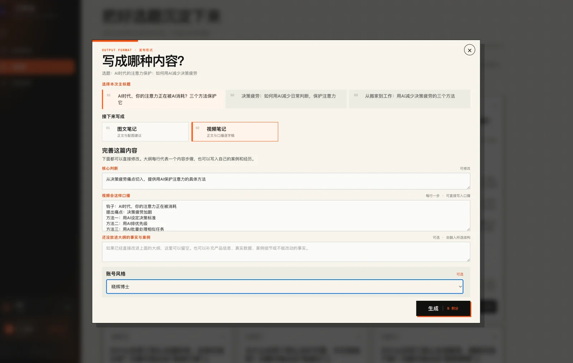Click the 每行一步 · 可直接写入口播 hint
The height and width of the screenshot is (363, 573).
pos(448,196)
